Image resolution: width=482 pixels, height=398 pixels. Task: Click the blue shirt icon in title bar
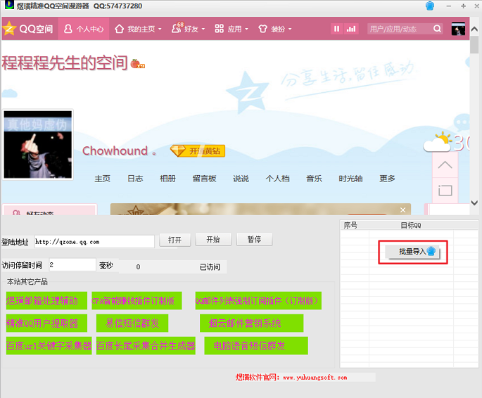pyautogui.click(x=430, y=6)
